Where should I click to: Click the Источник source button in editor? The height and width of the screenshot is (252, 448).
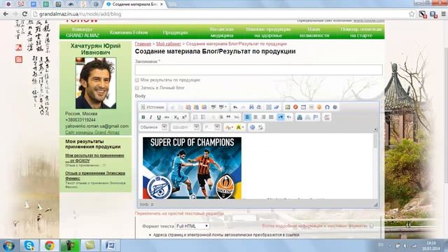153,107
